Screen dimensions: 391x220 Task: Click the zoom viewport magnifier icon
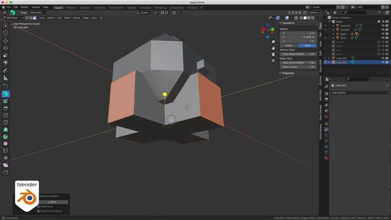(x=273, y=42)
